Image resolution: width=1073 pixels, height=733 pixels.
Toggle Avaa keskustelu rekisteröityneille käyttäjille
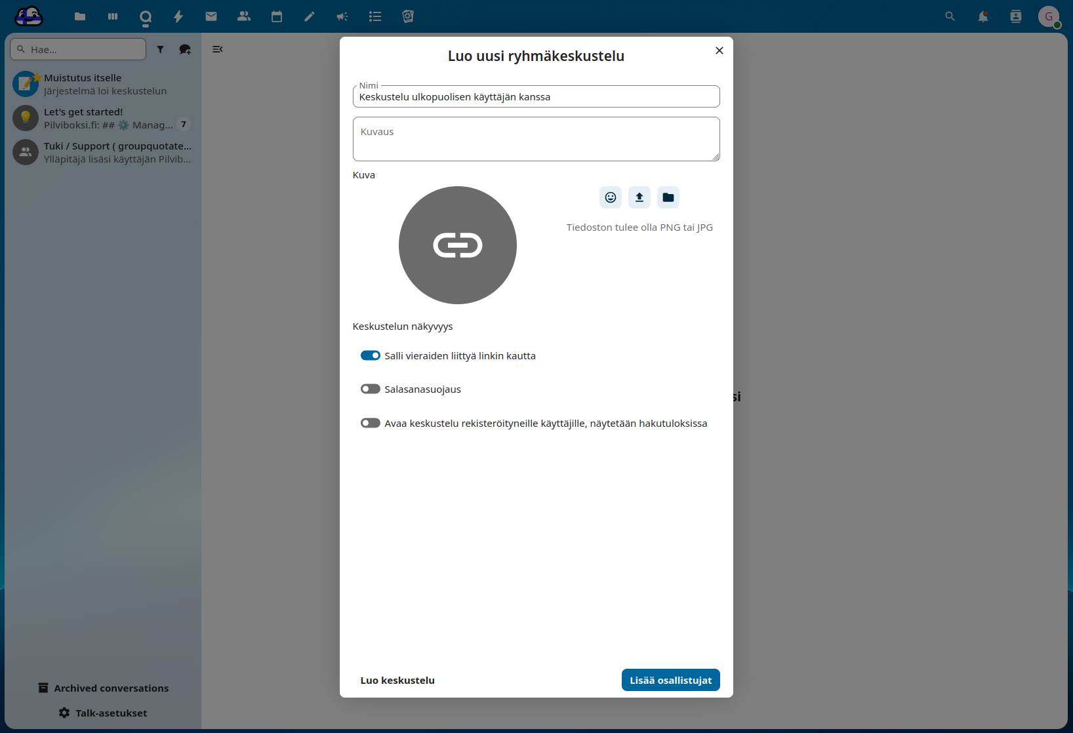(371, 423)
